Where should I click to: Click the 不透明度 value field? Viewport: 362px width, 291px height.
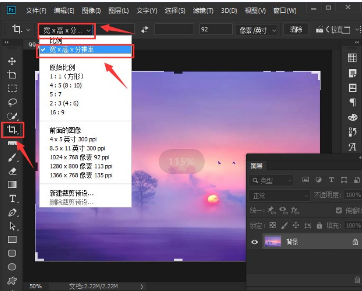pos(353,195)
